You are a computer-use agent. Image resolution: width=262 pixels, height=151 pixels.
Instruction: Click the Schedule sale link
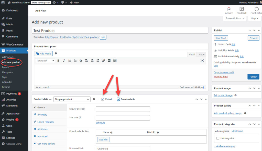tap(100, 123)
